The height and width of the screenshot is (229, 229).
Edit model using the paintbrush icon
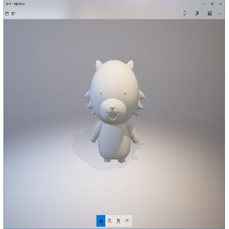tap(197, 13)
